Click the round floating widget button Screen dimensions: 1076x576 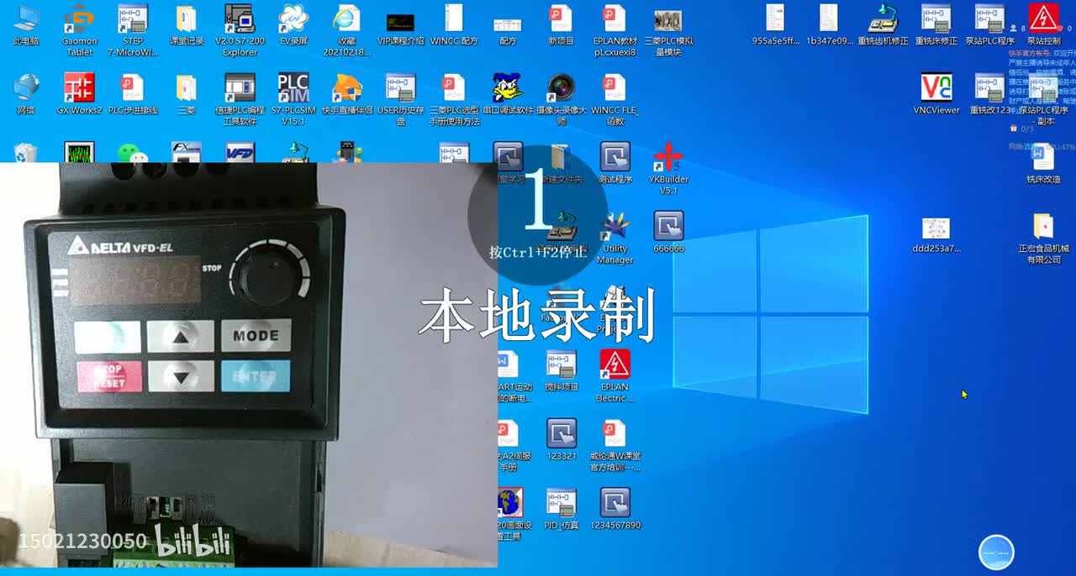[996, 552]
